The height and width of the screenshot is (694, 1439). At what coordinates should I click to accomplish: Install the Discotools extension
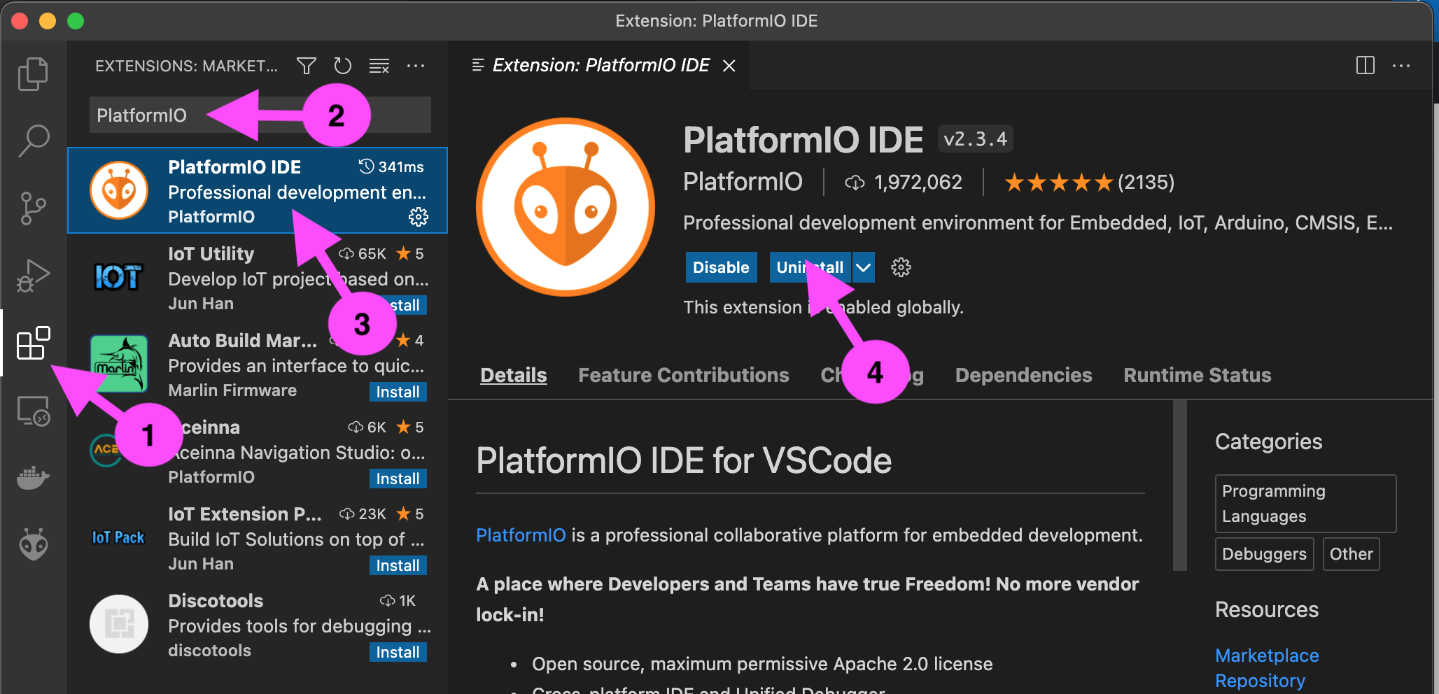click(x=398, y=652)
